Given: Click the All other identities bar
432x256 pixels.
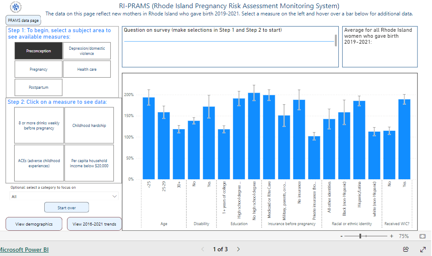Looking at the screenshot, I should [329, 149].
